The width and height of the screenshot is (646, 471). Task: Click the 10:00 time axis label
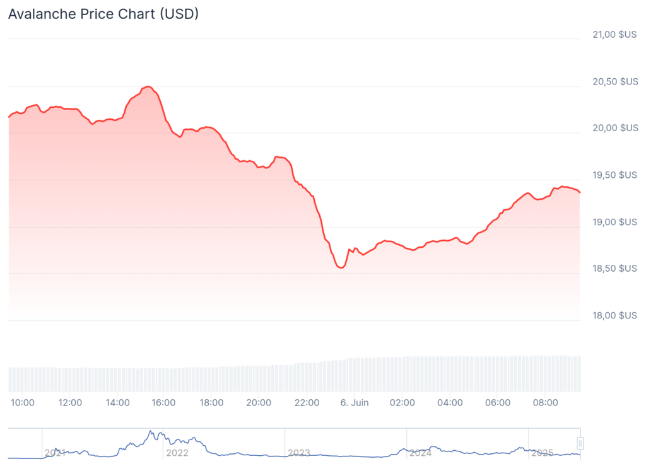point(23,402)
